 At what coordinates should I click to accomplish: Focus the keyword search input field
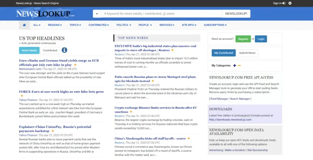pyautogui.click(x=161, y=14)
